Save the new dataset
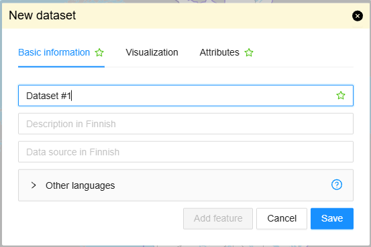 coord(332,218)
